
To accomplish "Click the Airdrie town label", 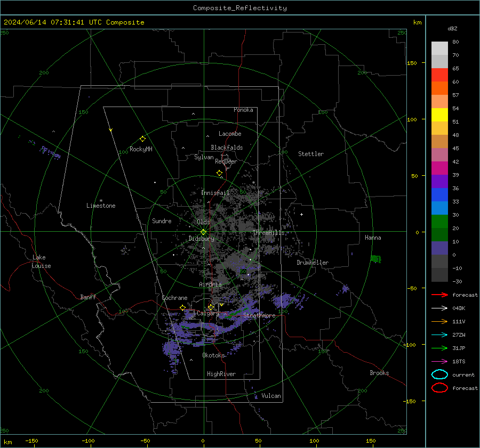I will point(210,284).
